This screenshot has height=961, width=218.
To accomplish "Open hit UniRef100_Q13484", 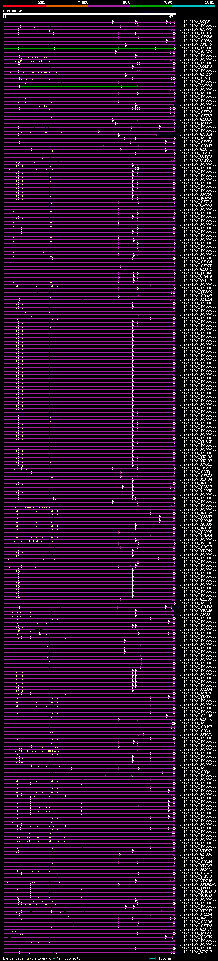I will 196,479.
